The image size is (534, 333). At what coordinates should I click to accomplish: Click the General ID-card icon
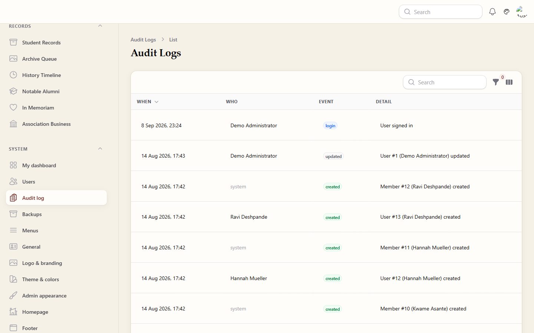tap(13, 246)
